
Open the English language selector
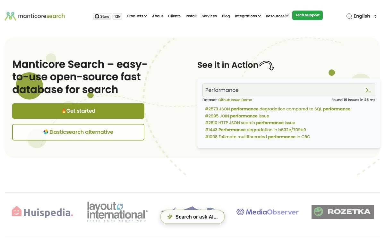pos(365,16)
